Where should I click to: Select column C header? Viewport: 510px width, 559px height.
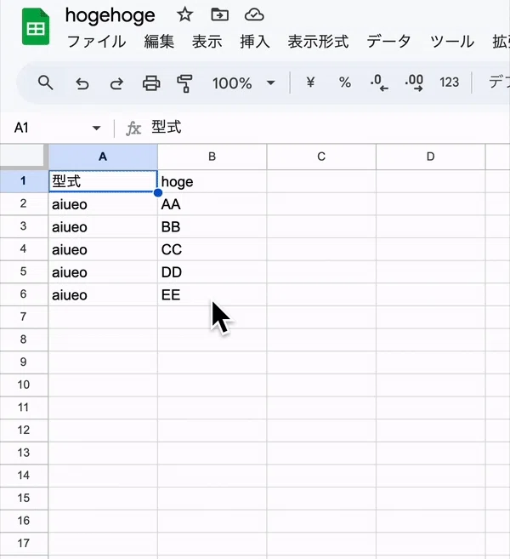click(x=321, y=157)
